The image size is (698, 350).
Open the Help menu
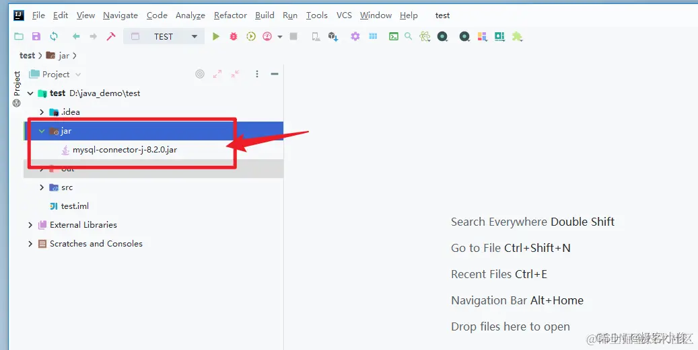pyautogui.click(x=409, y=15)
